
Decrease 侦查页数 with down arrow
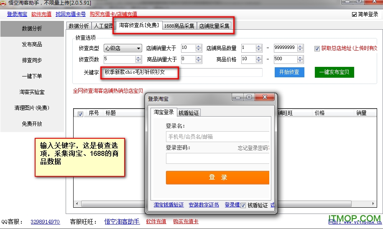pos(138,61)
